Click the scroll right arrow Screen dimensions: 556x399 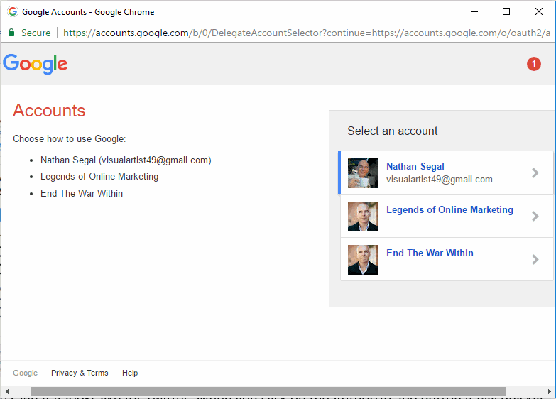coord(550,392)
